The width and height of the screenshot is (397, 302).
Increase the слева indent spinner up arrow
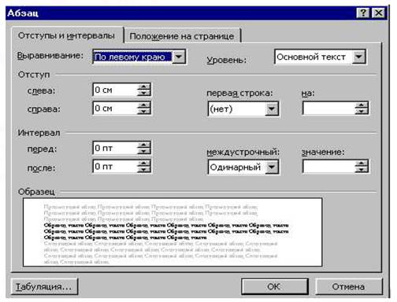143,87
